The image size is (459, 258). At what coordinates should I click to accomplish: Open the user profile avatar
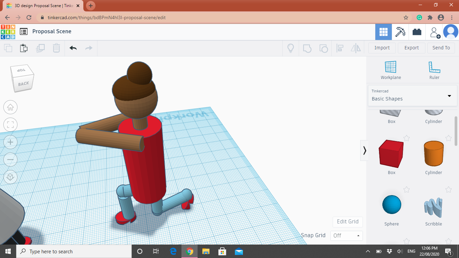pos(451,32)
